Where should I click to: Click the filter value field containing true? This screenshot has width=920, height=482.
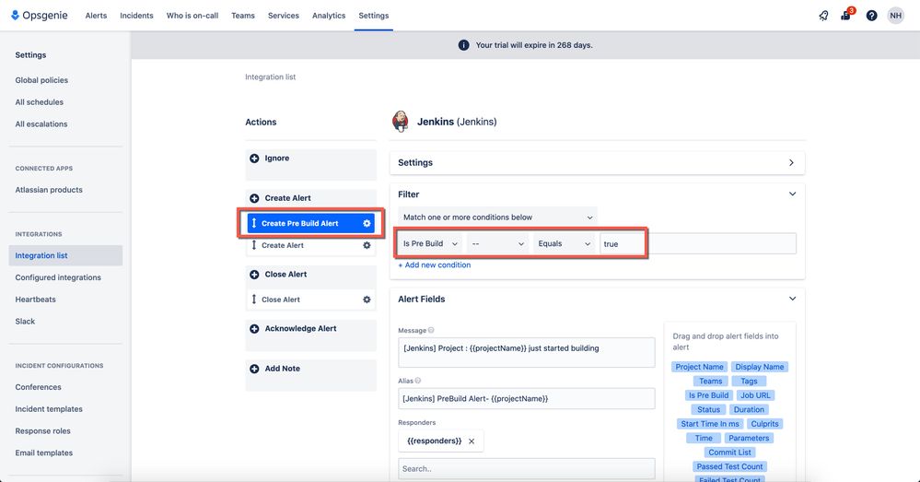(x=698, y=243)
